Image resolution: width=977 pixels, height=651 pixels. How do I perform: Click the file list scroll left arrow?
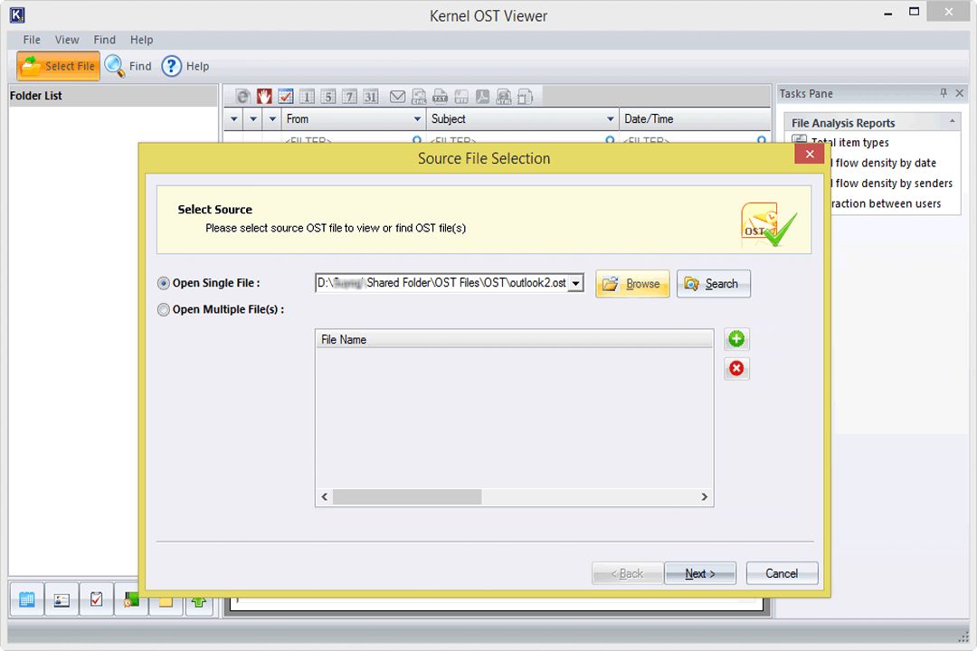325,496
